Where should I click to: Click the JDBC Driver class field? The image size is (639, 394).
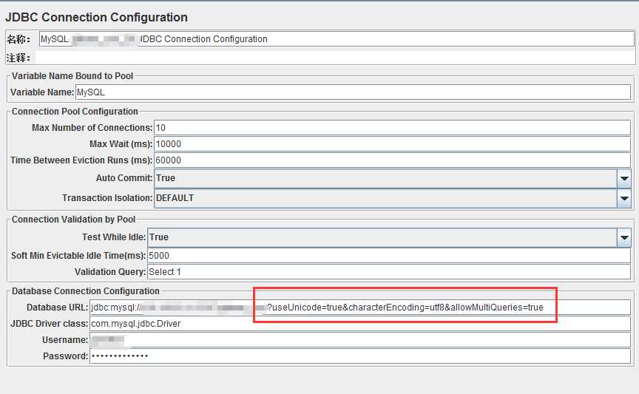360,324
